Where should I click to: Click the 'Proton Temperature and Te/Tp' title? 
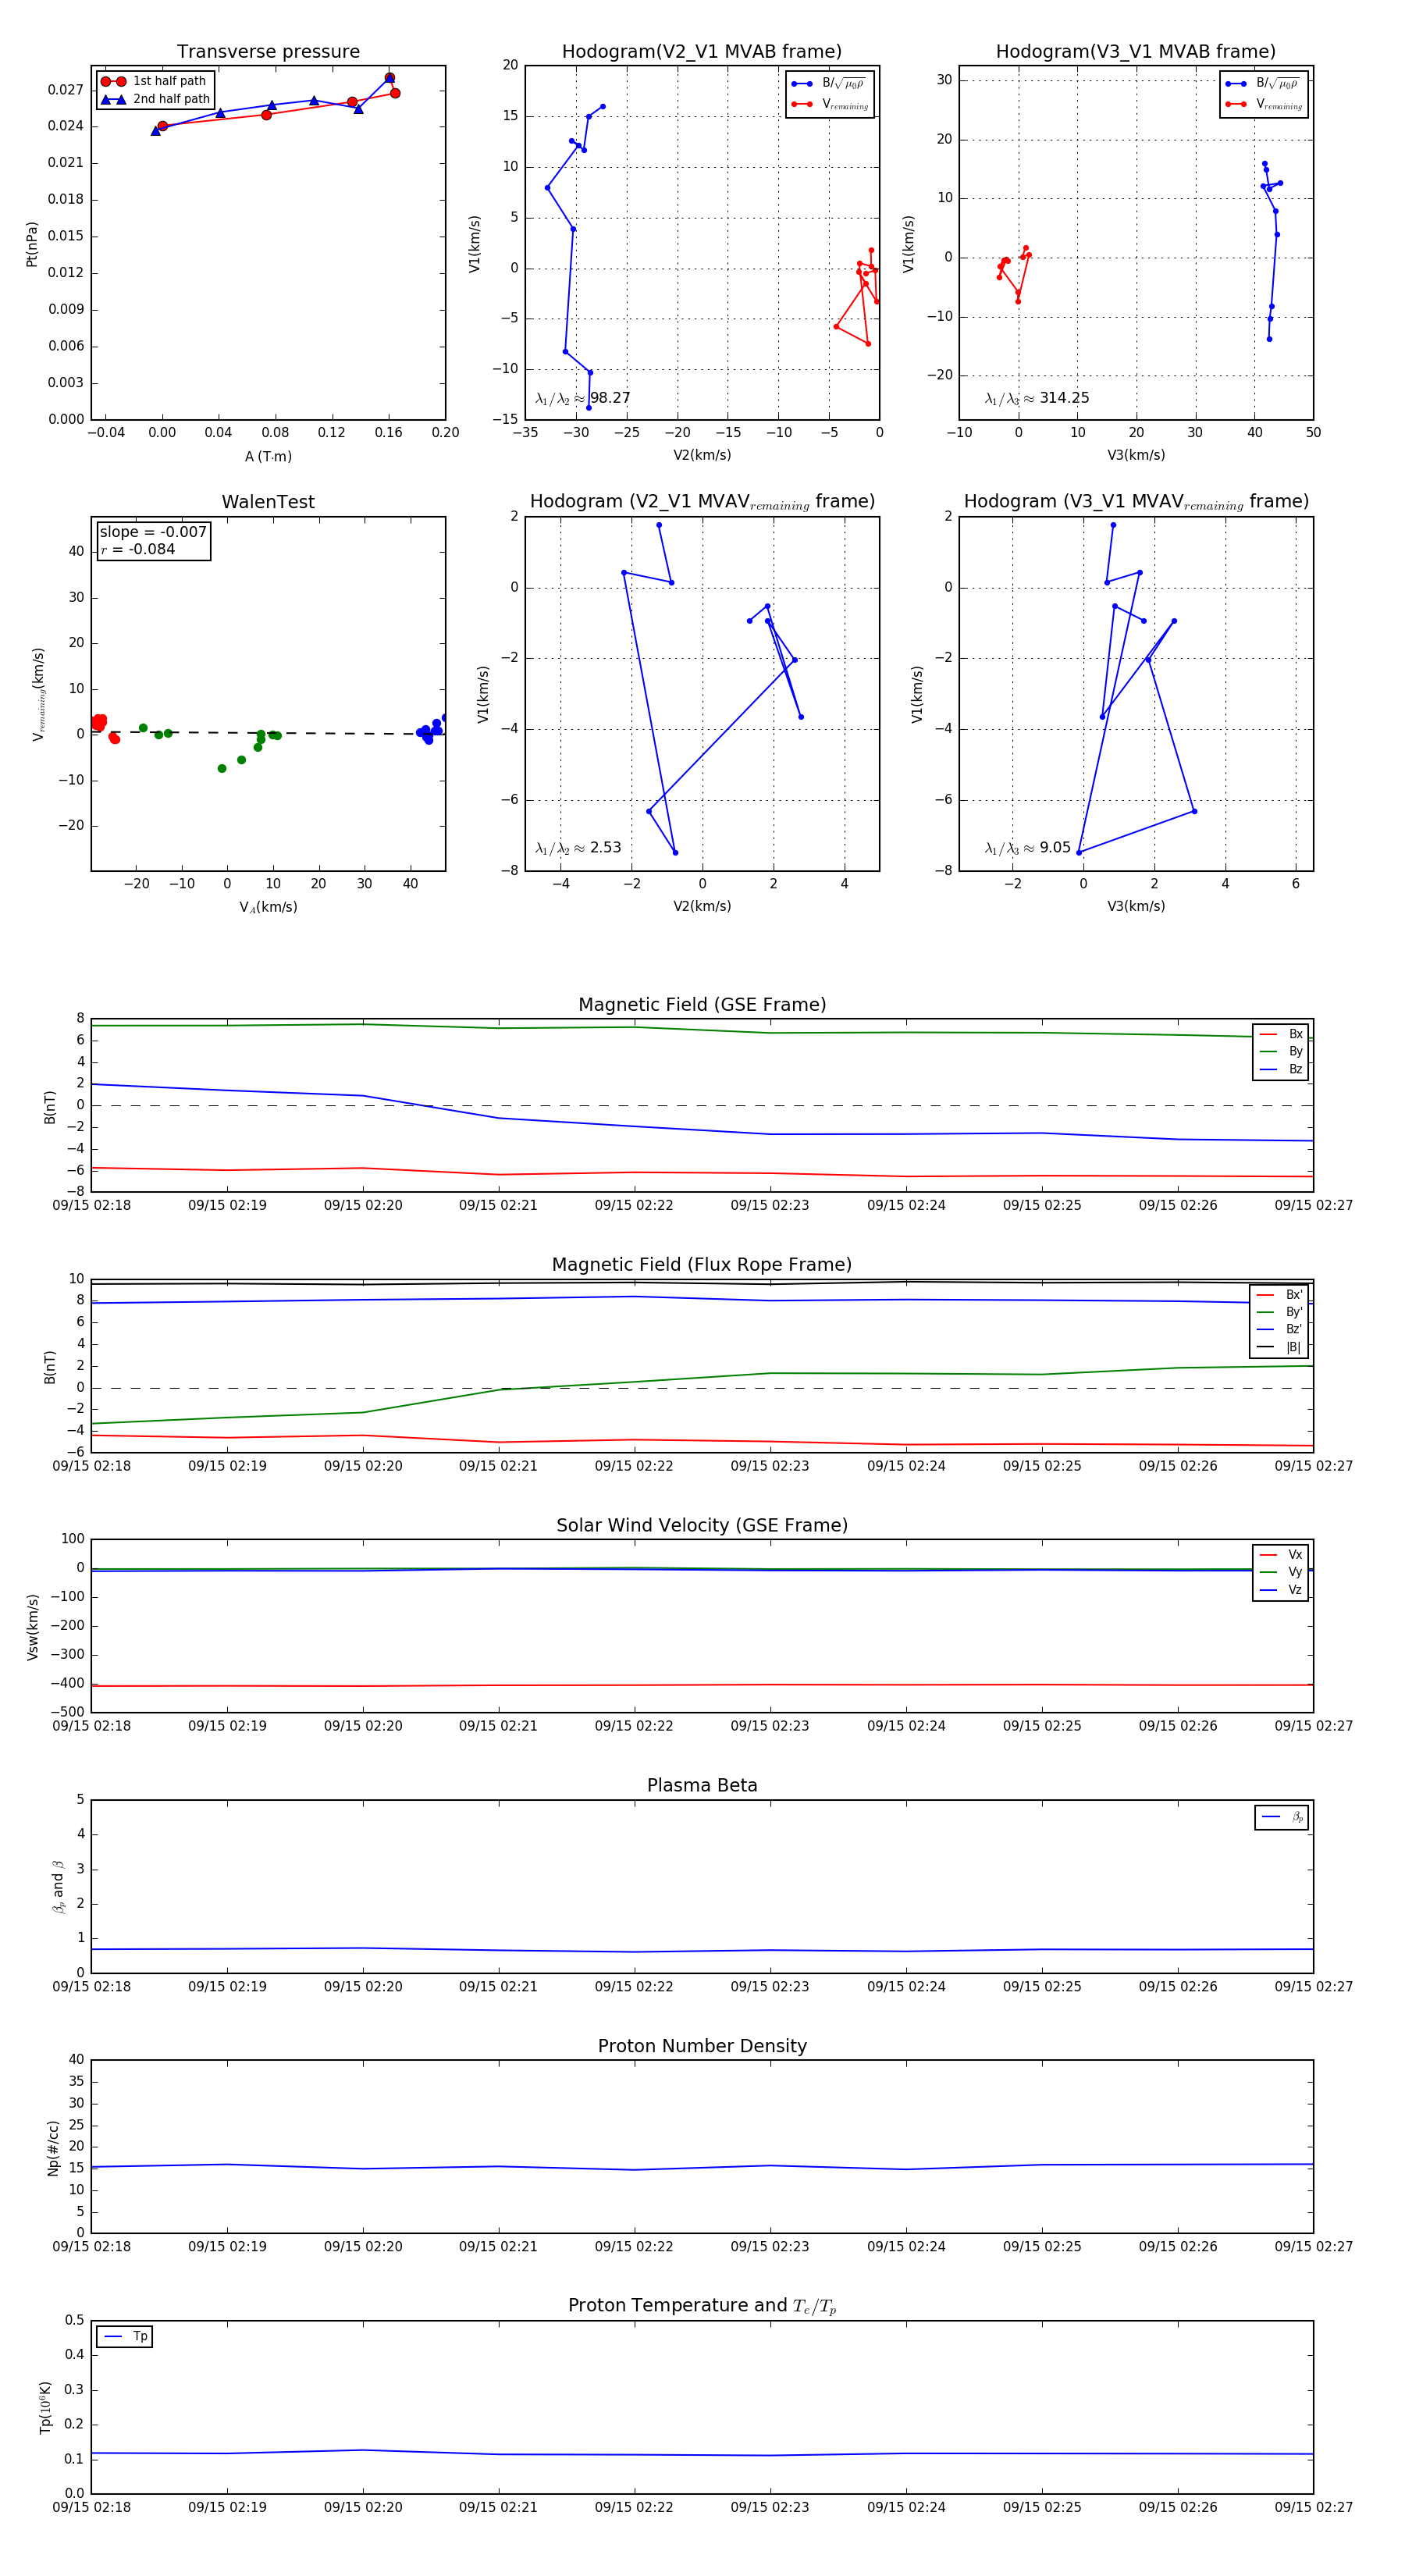(702, 2306)
